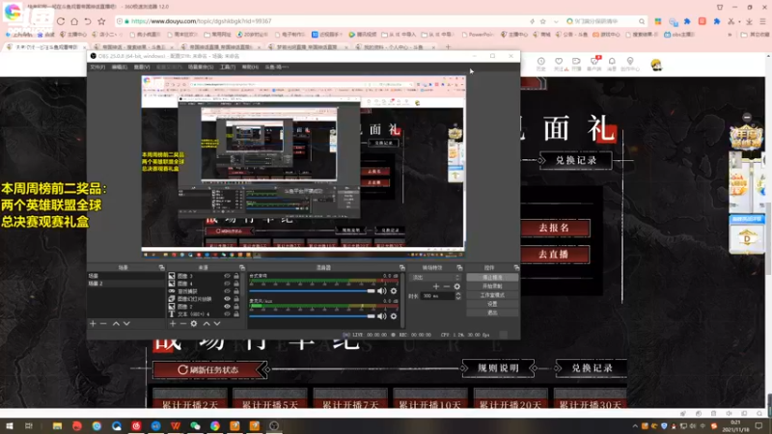Toggle visibility of the text (GDI+) source
The height and width of the screenshot is (434, 772).
(x=227, y=314)
